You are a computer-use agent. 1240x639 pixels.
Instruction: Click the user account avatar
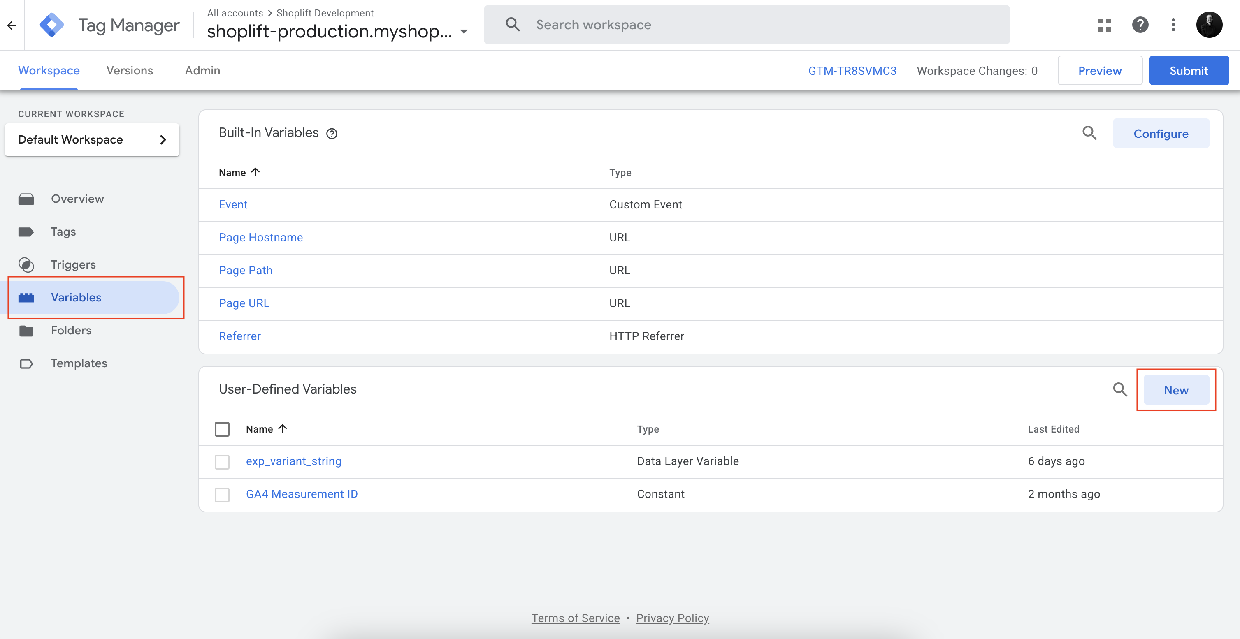point(1209,25)
